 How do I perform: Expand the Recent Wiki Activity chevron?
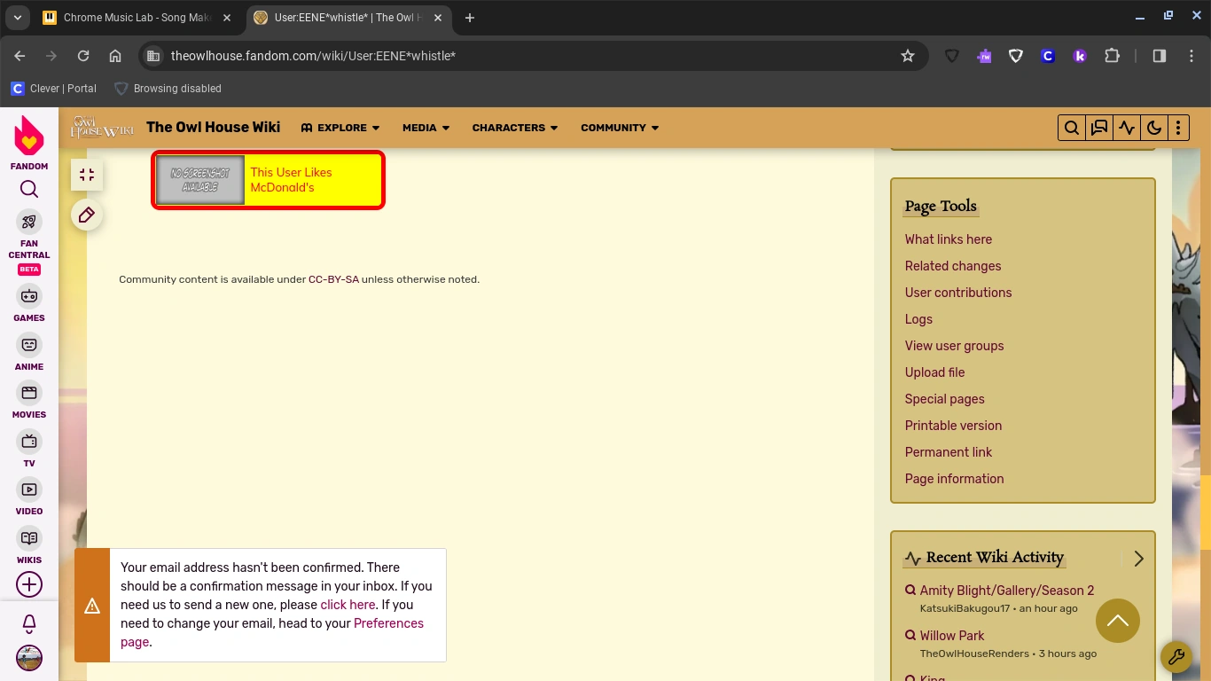click(1139, 559)
